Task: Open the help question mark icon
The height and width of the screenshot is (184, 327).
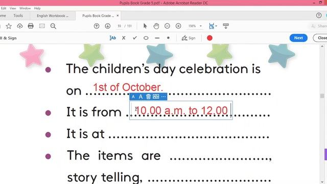Action: [x=318, y=15]
